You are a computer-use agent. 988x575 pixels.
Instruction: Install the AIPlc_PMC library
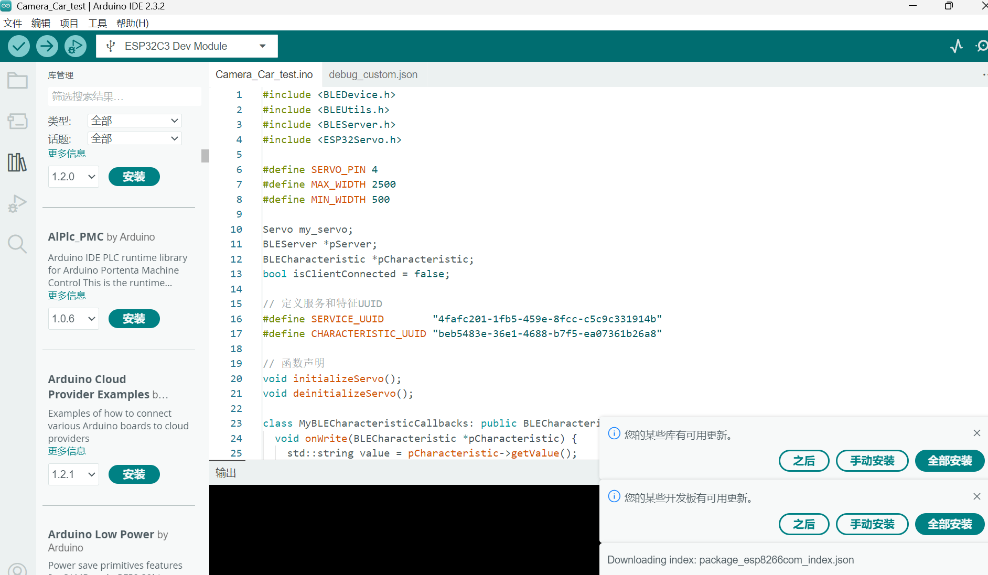134,319
